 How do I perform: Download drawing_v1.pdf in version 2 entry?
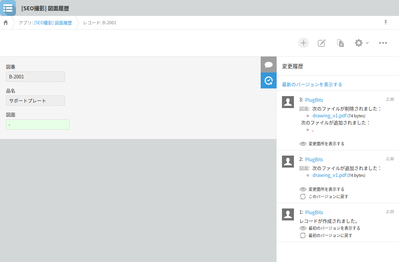(x=330, y=175)
